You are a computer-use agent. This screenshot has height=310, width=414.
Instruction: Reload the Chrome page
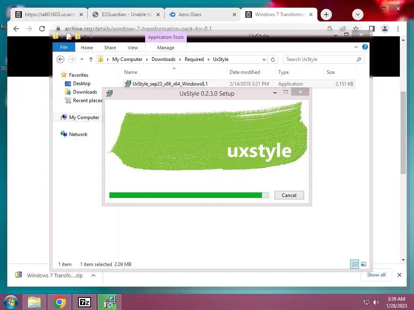pos(42,29)
